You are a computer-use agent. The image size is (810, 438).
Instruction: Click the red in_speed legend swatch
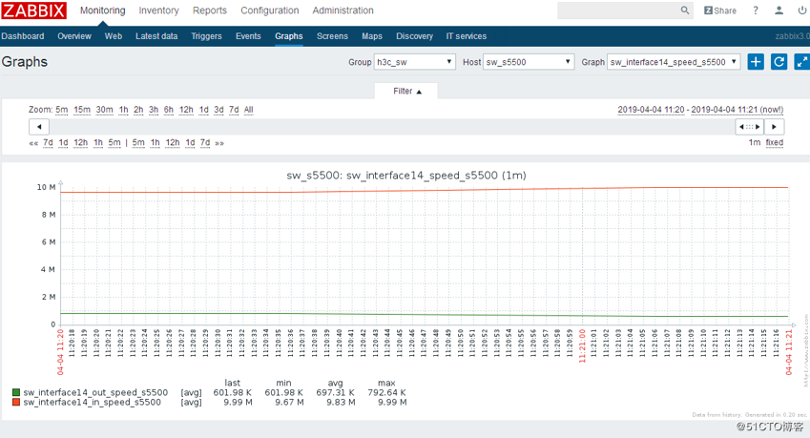point(16,403)
